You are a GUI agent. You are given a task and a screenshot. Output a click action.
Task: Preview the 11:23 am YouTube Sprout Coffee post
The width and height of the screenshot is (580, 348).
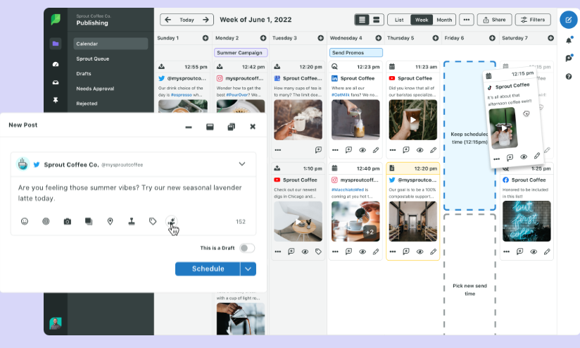pos(420,150)
